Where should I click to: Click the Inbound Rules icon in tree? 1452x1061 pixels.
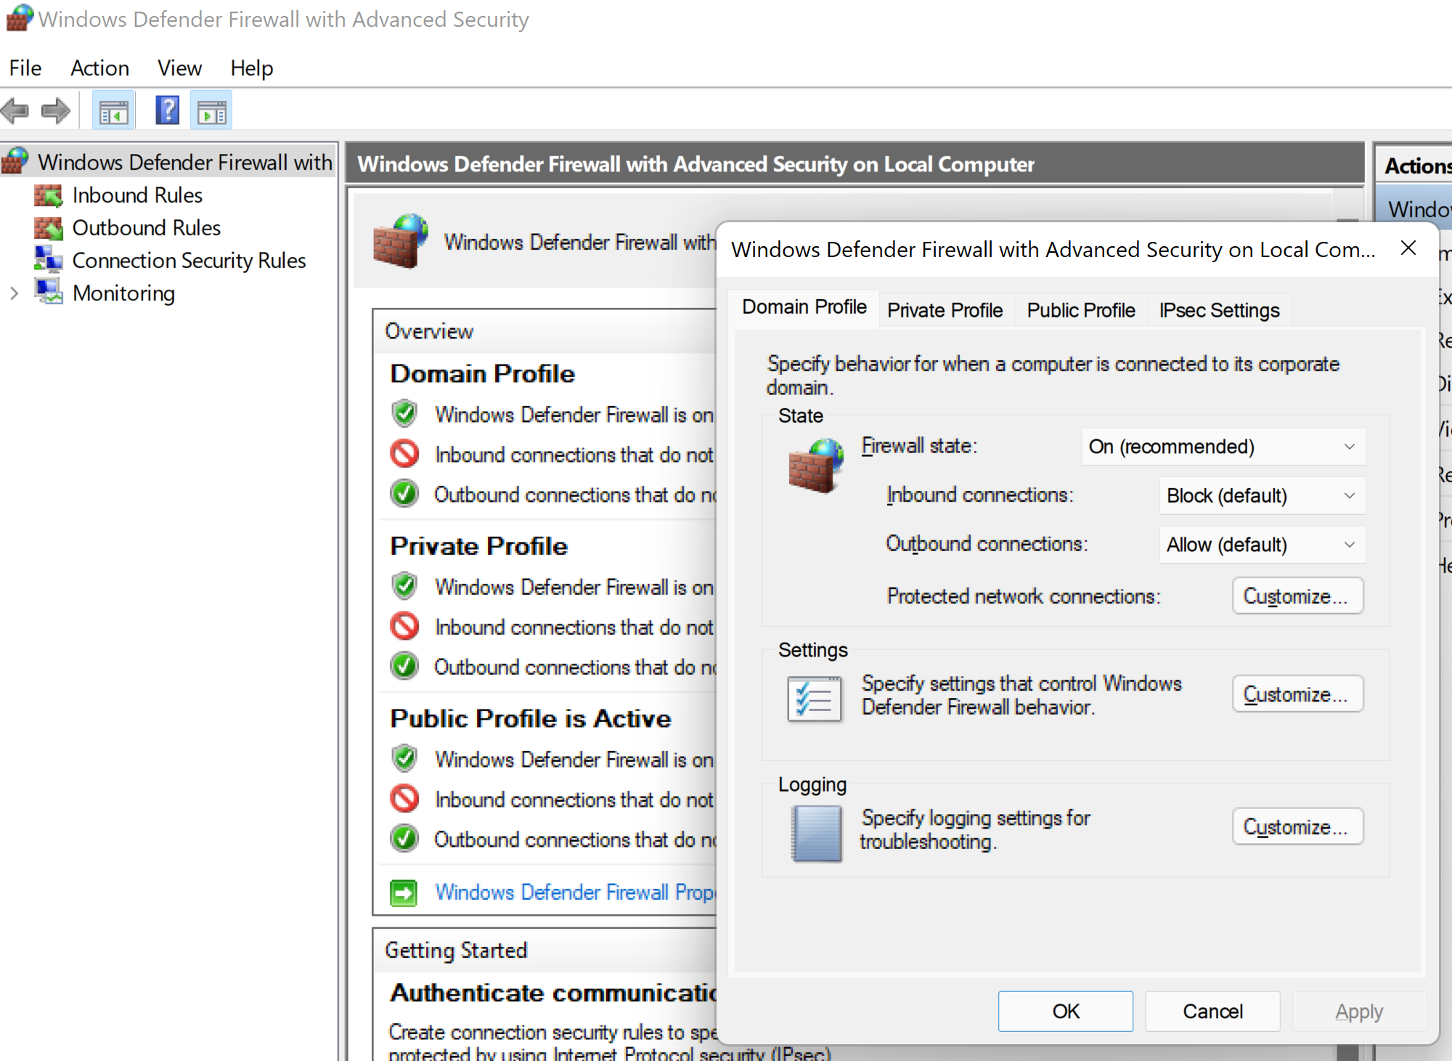click(x=49, y=195)
